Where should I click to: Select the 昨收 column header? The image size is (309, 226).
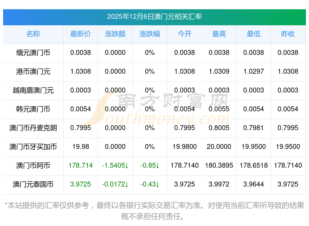[x=288, y=34]
